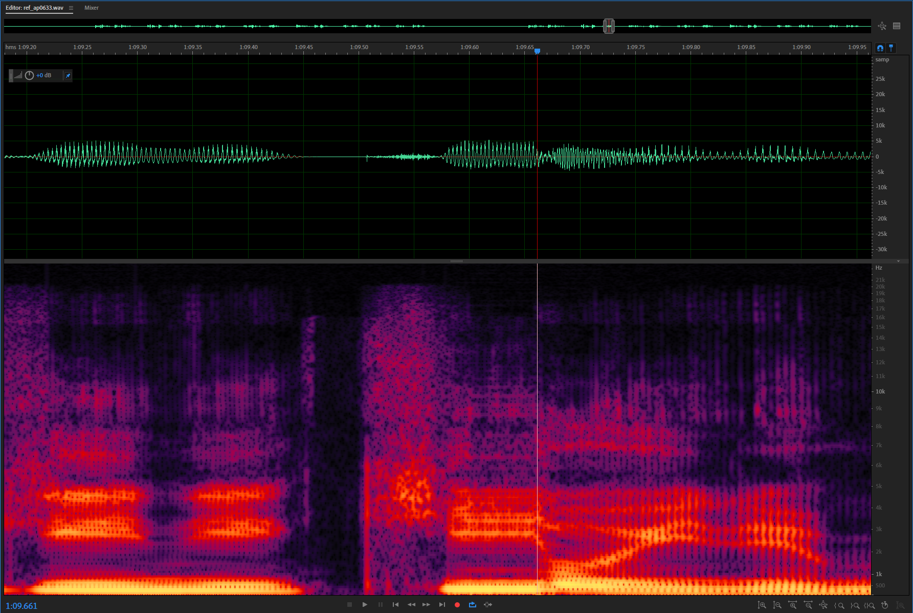Click the red Record button
This screenshot has width=913, height=613.
pos(457,605)
